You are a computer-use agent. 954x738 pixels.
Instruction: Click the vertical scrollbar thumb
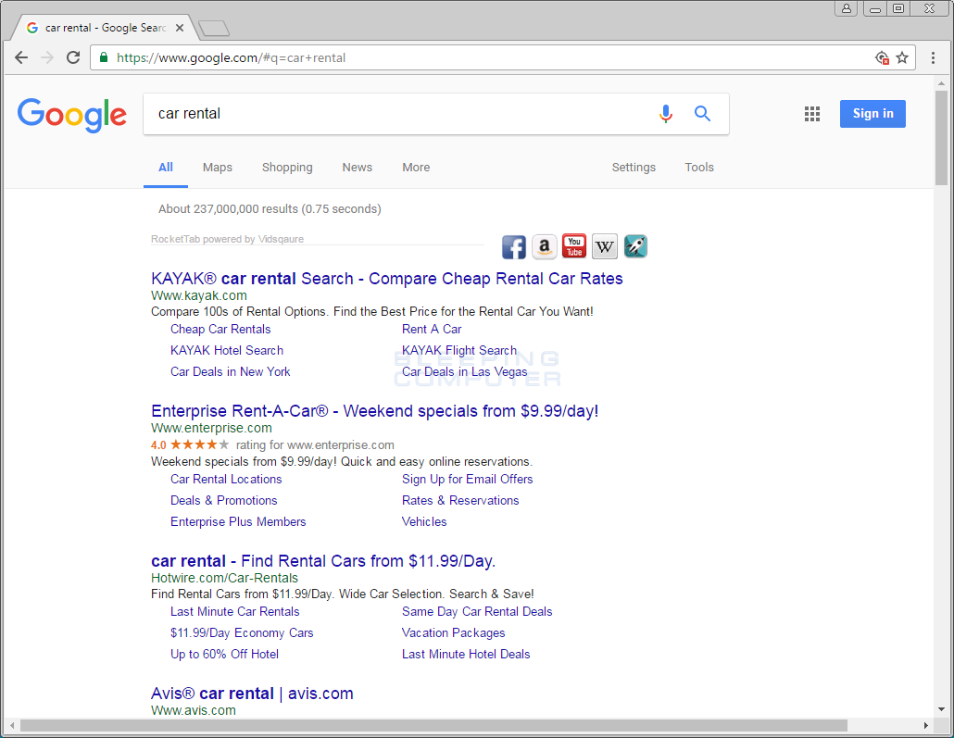click(x=941, y=137)
